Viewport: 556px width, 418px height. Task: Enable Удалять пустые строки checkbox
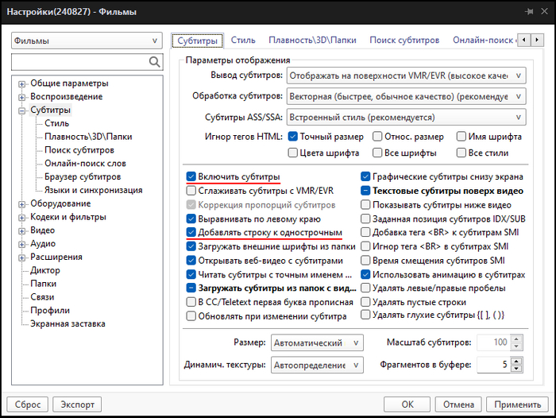[366, 301]
